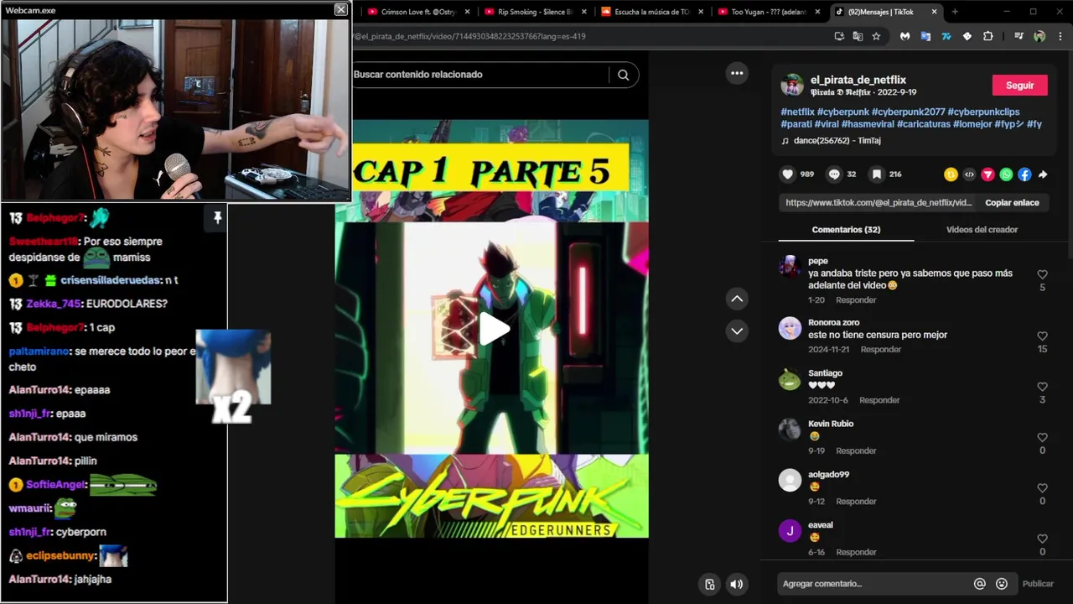Image resolution: width=1073 pixels, height=604 pixels.
Task: Open the emoji picker in comment box
Action: pyautogui.click(x=1002, y=584)
